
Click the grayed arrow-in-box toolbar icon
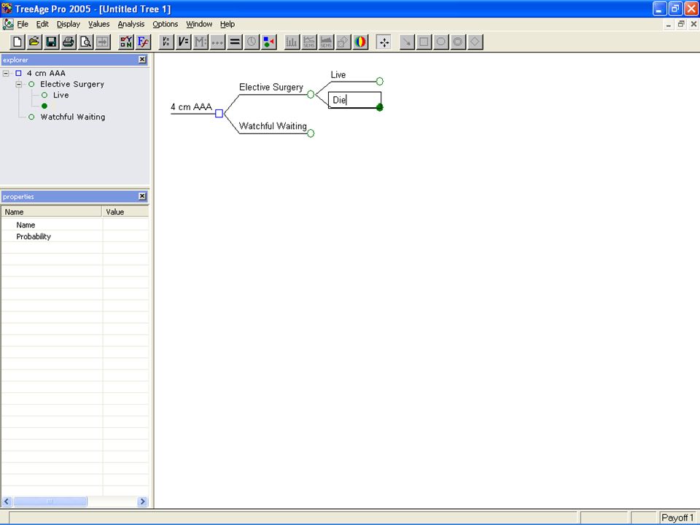click(103, 42)
